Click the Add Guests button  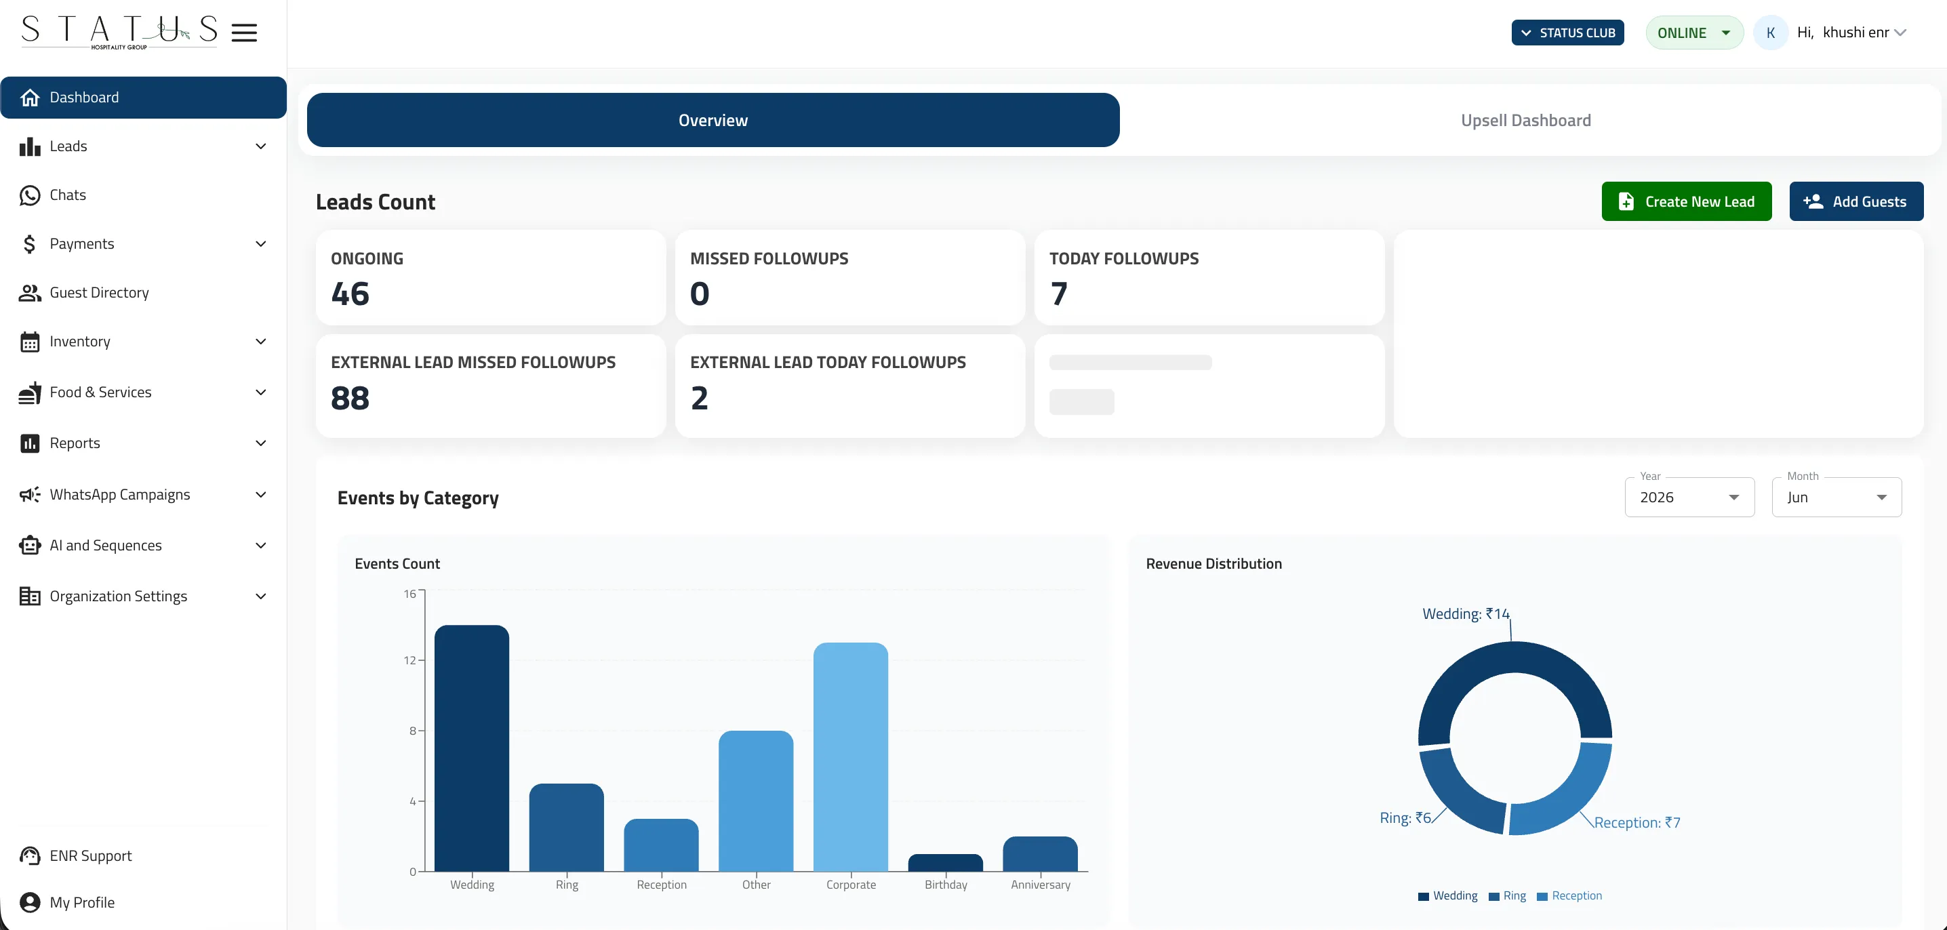pyautogui.click(x=1856, y=201)
